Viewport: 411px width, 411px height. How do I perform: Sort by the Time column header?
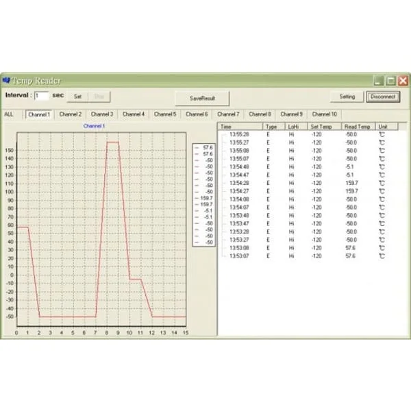(x=240, y=127)
